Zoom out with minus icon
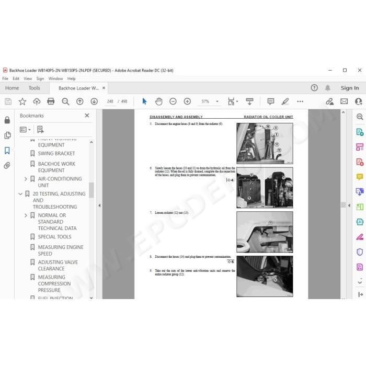The width and height of the screenshot is (366, 366). point(173,101)
